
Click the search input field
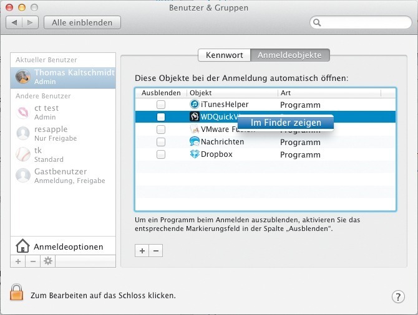pos(361,22)
